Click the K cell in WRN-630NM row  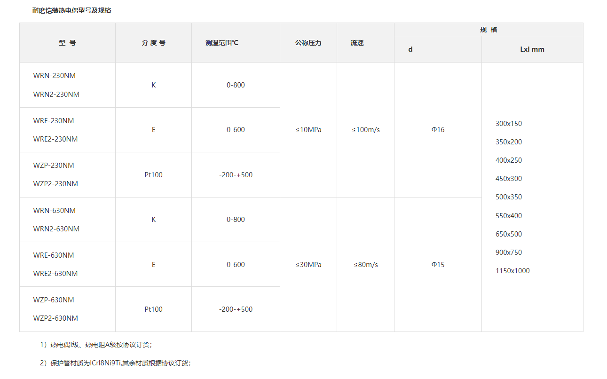(x=153, y=220)
